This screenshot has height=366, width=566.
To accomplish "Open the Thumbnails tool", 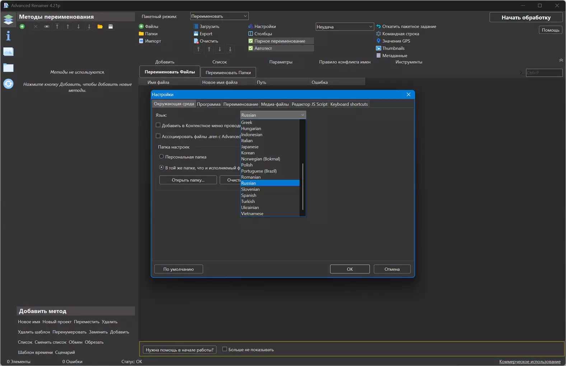I will point(390,48).
